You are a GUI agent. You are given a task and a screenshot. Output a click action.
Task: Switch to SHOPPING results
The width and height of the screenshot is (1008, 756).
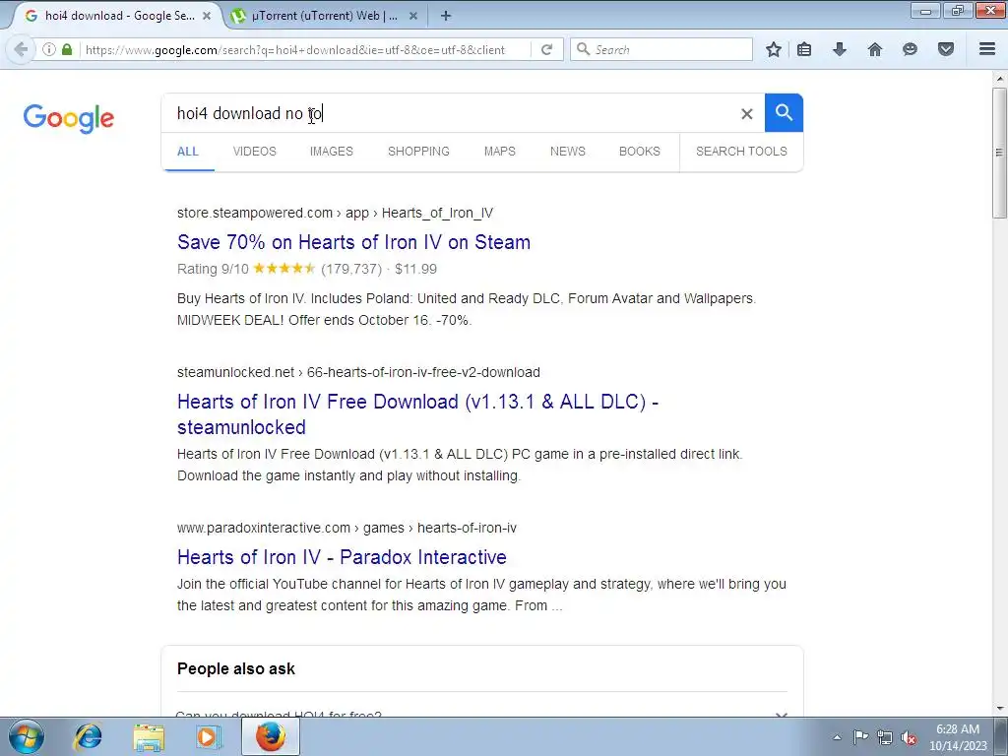(418, 152)
